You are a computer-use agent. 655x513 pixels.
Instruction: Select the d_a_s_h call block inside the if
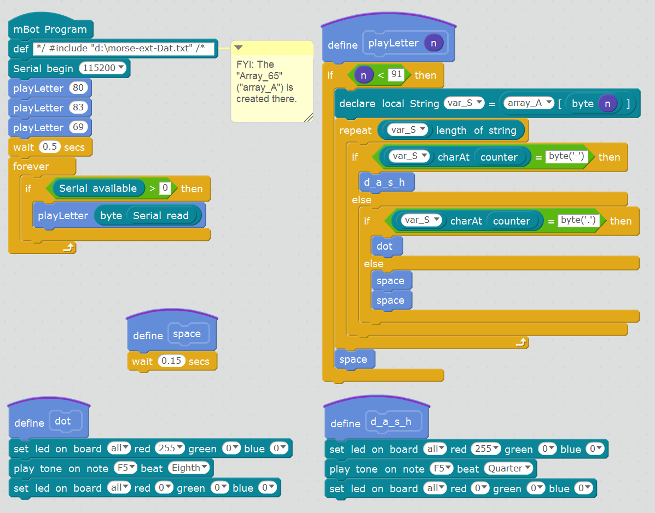point(386,182)
